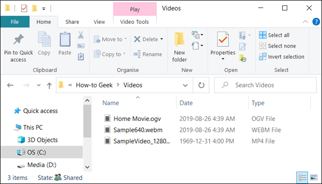Select This PC in navigation pane
Screen dimensions: 322x184
pyautogui.click(x=28, y=127)
